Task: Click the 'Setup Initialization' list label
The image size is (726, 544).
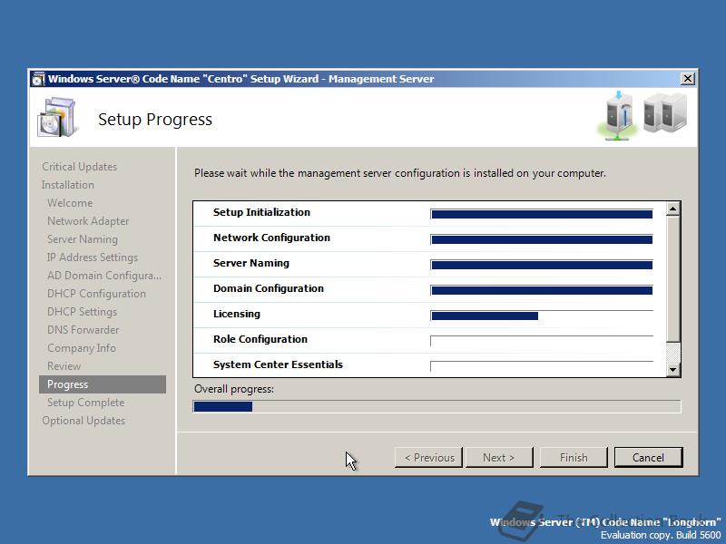Action: tap(261, 212)
